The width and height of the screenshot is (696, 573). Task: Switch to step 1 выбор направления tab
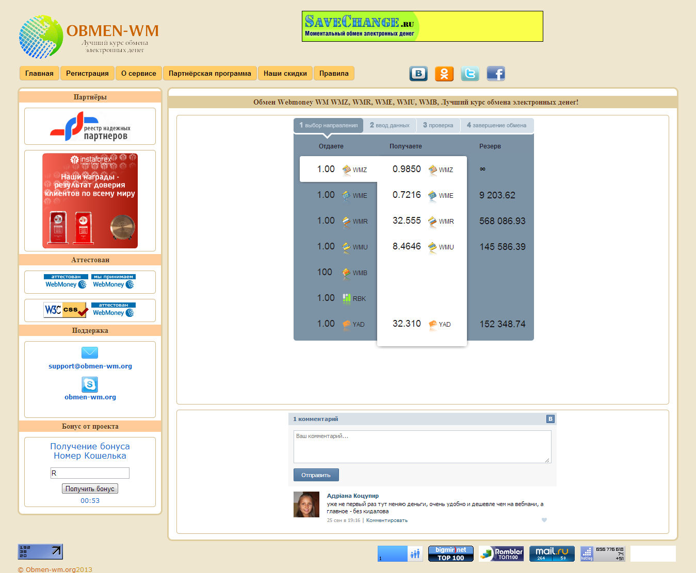(329, 125)
